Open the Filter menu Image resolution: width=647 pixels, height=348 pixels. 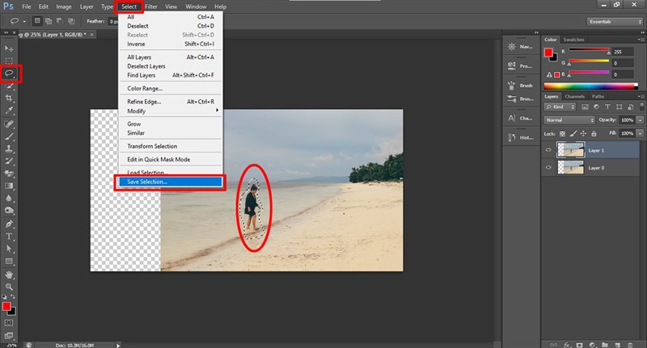[x=151, y=6]
